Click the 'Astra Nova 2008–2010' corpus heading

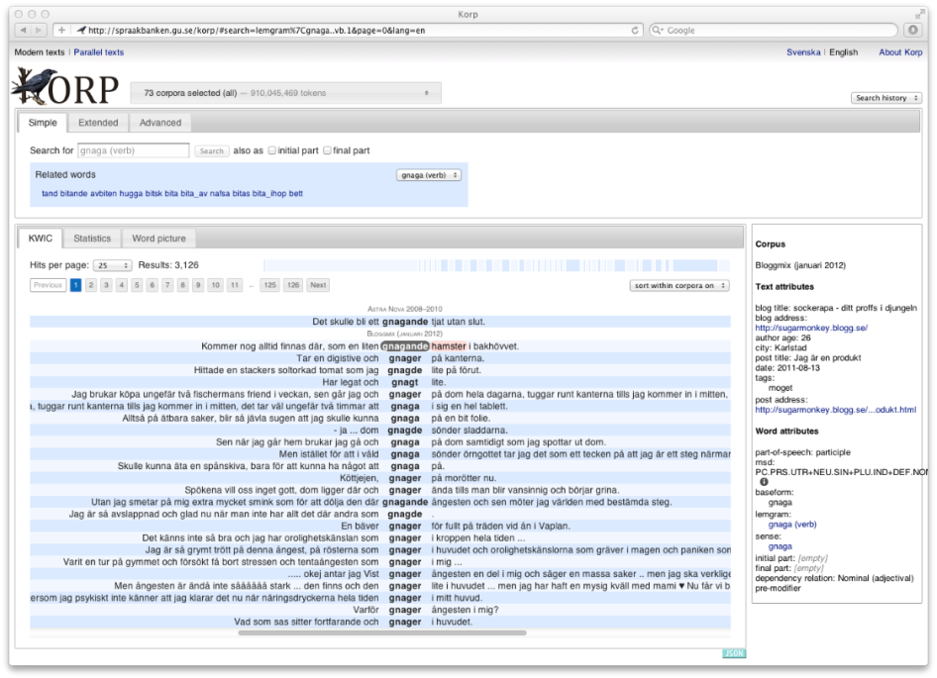(x=404, y=309)
